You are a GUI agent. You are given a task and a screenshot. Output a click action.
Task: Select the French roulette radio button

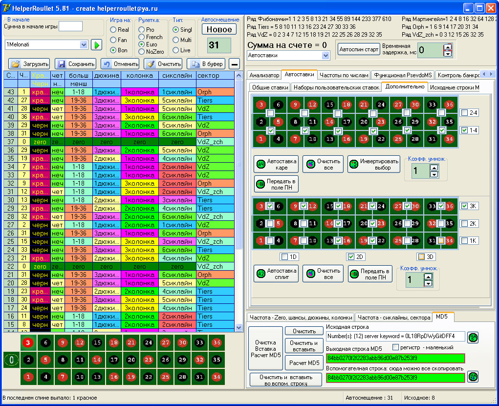[142, 37]
